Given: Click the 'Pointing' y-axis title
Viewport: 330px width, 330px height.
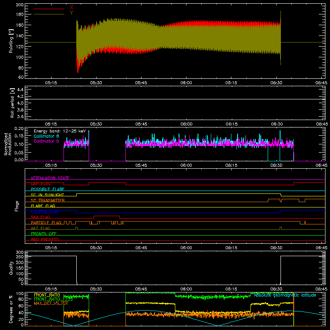Looking at the screenshot, I should point(11,41).
